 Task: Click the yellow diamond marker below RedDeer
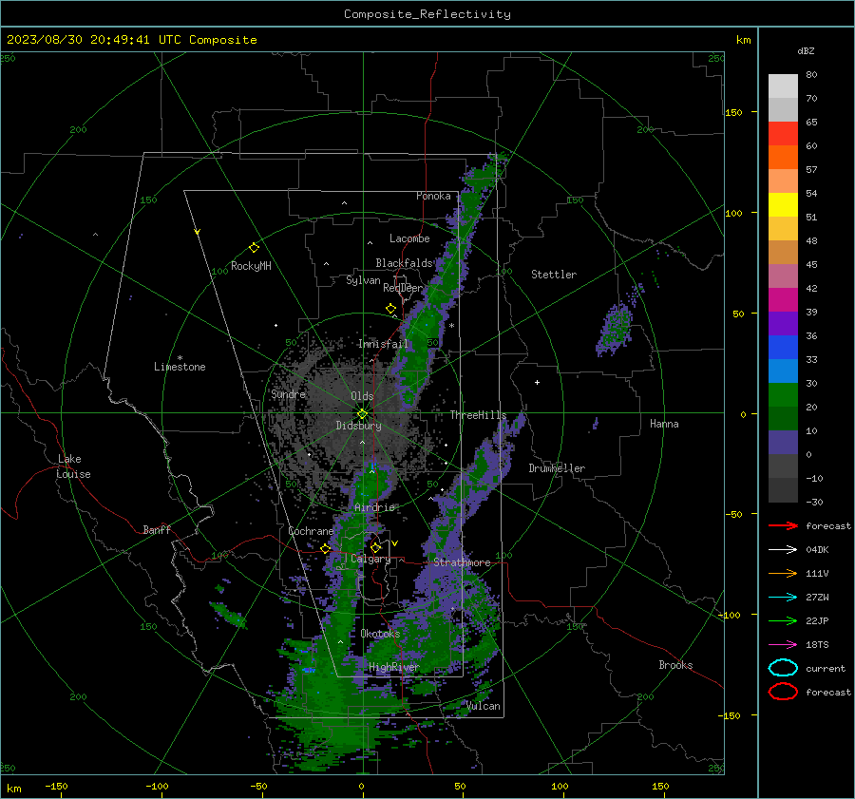click(390, 309)
